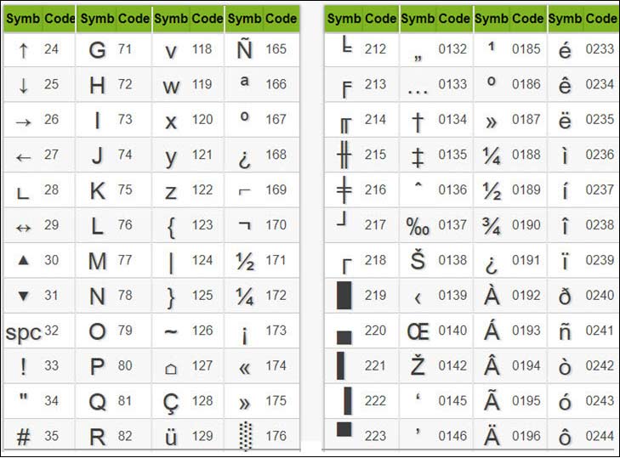Screen dimensions: 620x458
Task: Click the per mille symbol code 0137
Action: coord(418,226)
